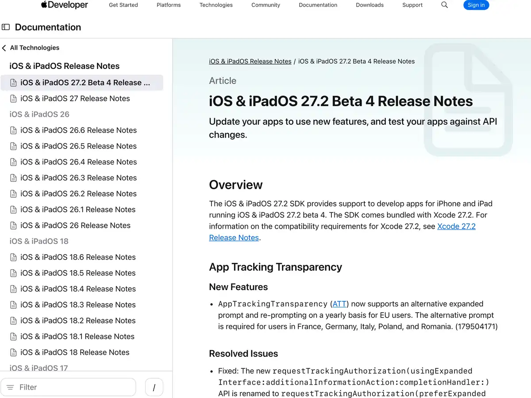Go back to All Technologies
The height and width of the screenshot is (398, 531).
click(35, 48)
